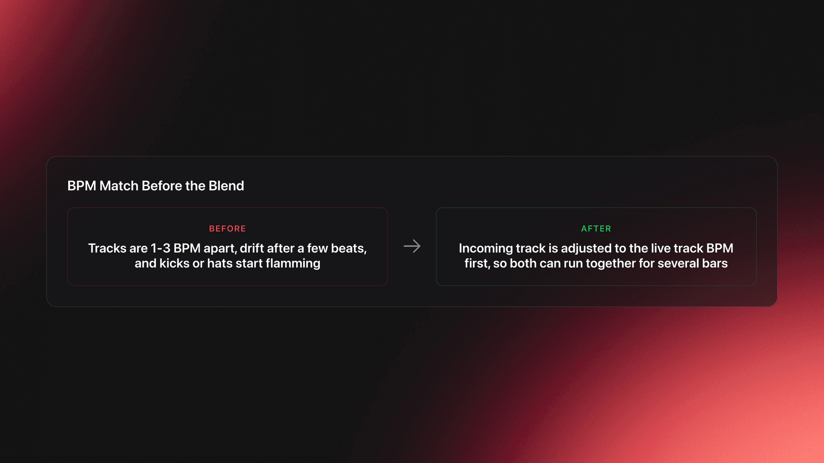The height and width of the screenshot is (463, 824).
Task: Click the word "BPM" starting the heading
Action: click(82, 186)
